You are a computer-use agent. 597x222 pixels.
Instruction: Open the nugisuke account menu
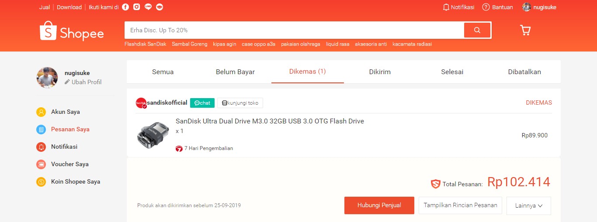[x=540, y=7]
